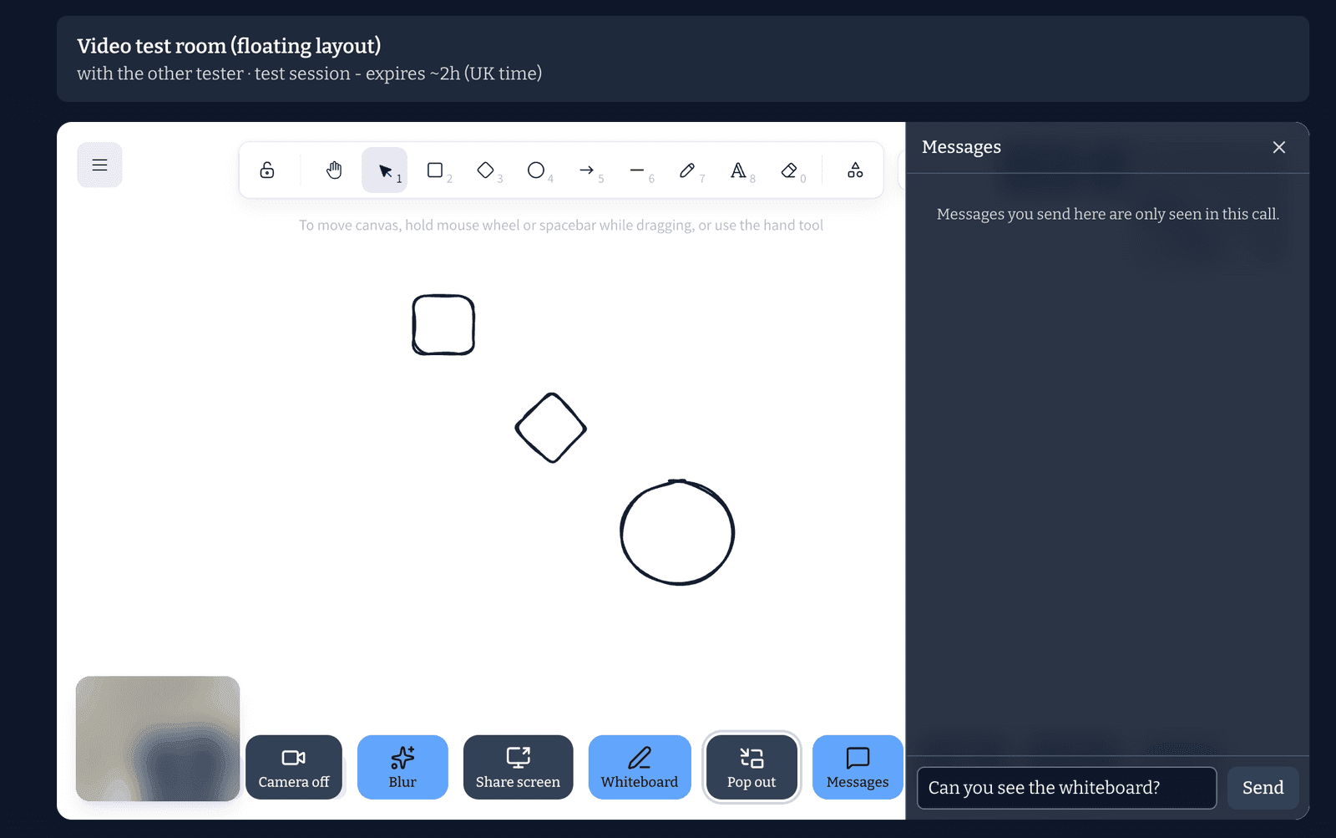Click the message input field
The image size is (1336, 838).
click(x=1066, y=788)
